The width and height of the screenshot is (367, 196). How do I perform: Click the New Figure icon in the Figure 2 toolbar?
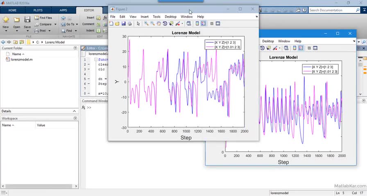[x=111, y=24]
